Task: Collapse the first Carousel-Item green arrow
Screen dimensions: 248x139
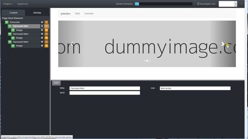Action: 10,26
